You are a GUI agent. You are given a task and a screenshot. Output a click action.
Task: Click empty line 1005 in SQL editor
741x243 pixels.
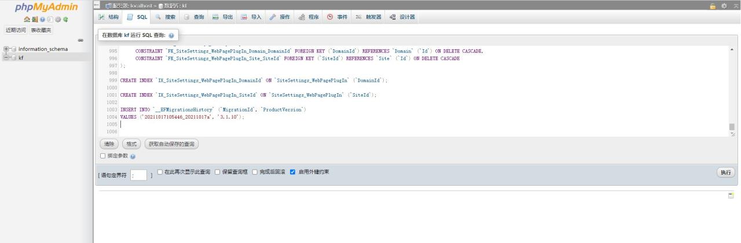point(424,124)
